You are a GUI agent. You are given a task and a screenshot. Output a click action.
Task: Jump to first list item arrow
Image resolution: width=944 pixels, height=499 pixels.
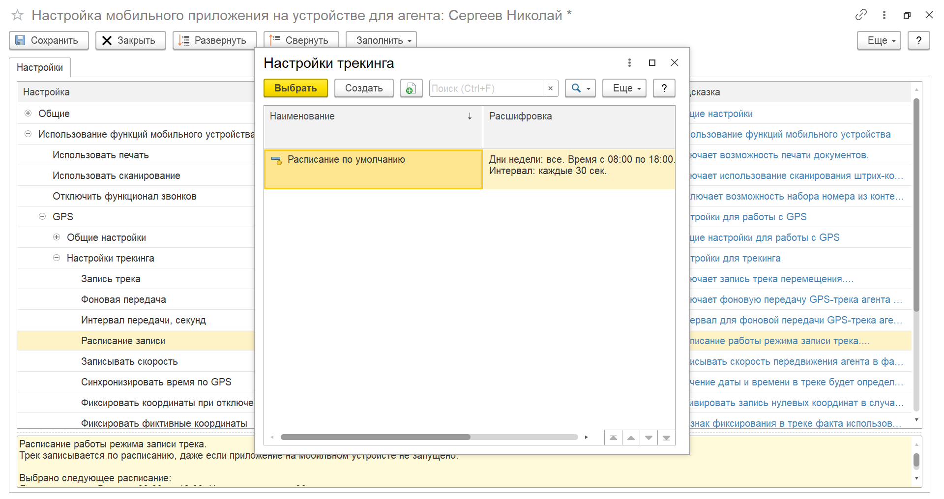coord(613,438)
